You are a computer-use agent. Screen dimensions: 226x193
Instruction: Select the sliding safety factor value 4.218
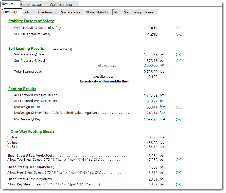pos(152,34)
